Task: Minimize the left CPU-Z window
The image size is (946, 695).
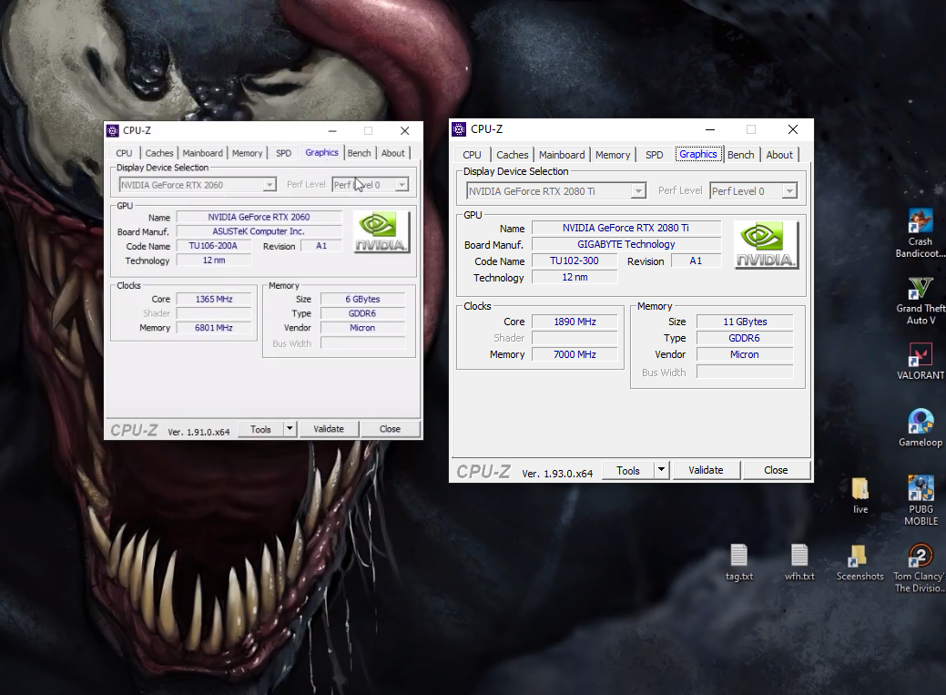Action: click(x=332, y=130)
